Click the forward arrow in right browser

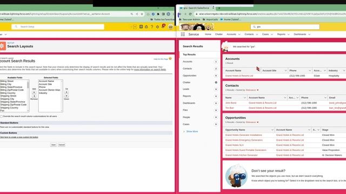185,14
